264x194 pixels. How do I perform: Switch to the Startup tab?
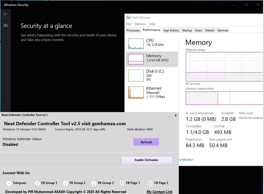coord(187,30)
